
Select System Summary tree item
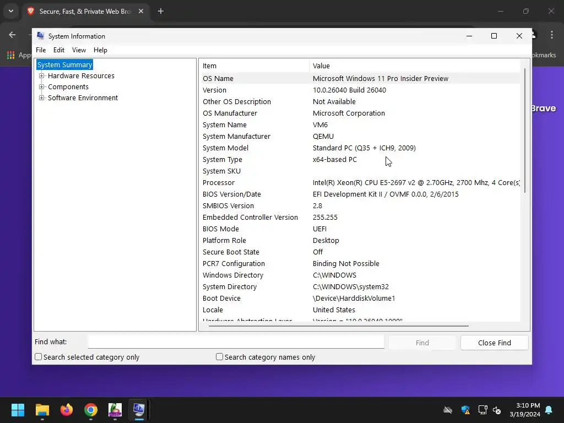65,65
